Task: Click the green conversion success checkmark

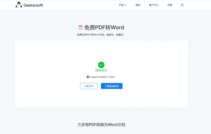Action: (101, 65)
